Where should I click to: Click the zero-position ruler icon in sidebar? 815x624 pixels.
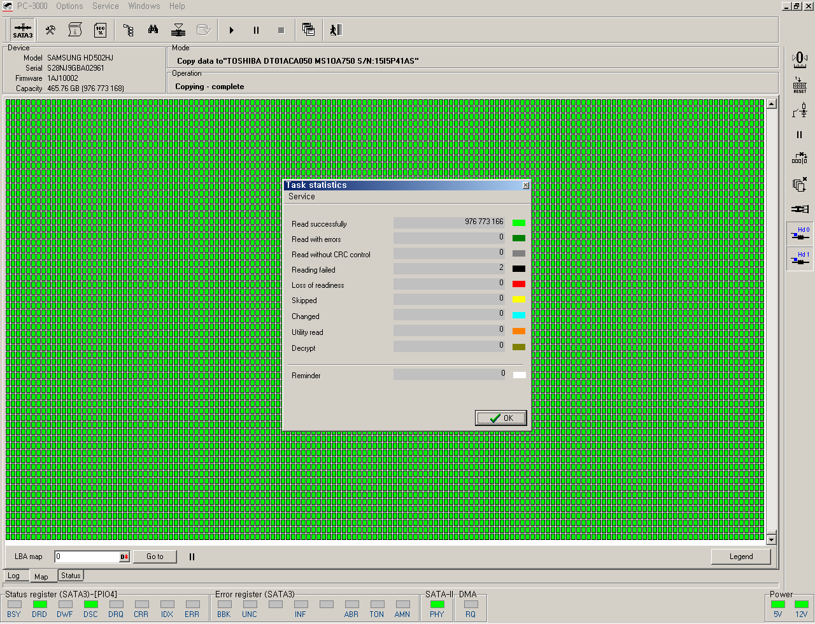click(x=800, y=60)
